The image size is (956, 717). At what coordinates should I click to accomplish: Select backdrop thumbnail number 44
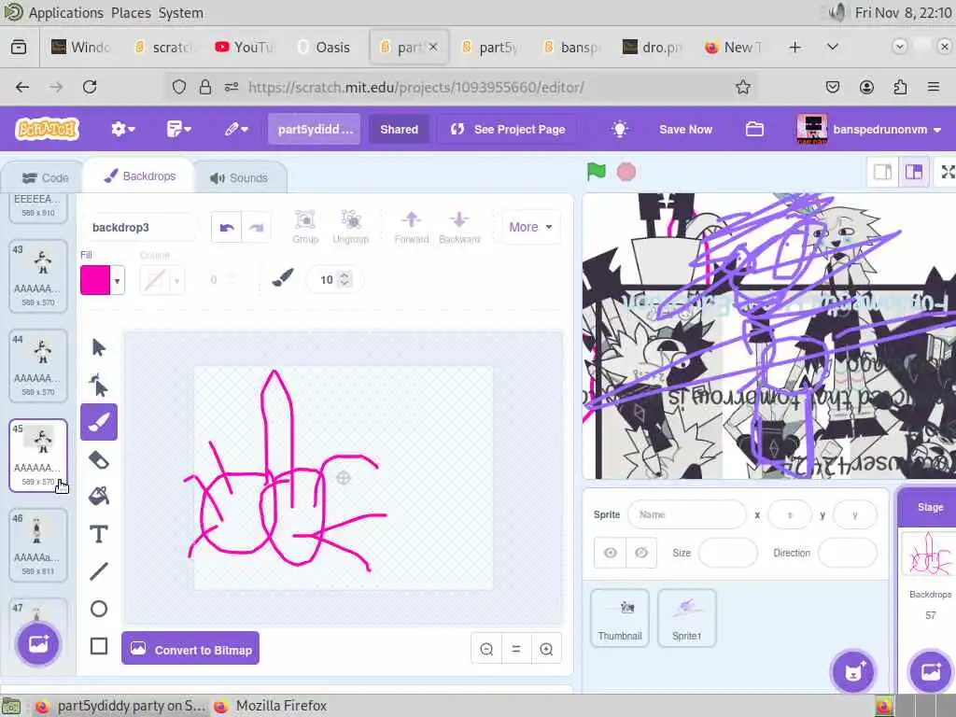(37, 366)
